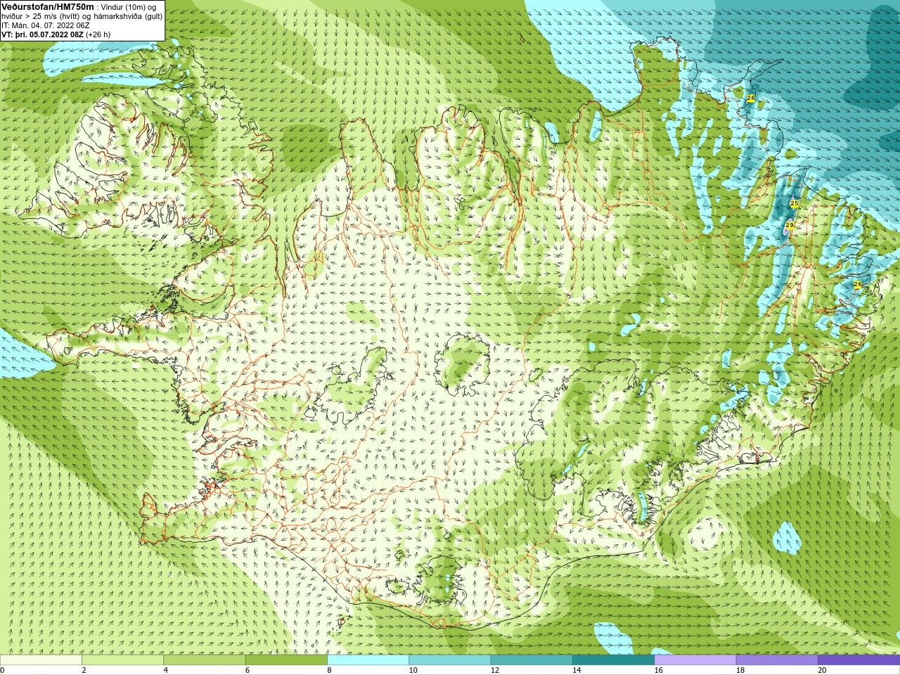This screenshot has height=675, width=900.
Task: Click the 8–10 m/s bright cyan legend swatch
Action: 368,660
